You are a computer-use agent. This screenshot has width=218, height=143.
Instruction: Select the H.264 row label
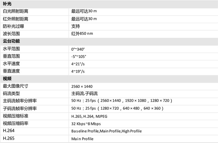(9, 130)
